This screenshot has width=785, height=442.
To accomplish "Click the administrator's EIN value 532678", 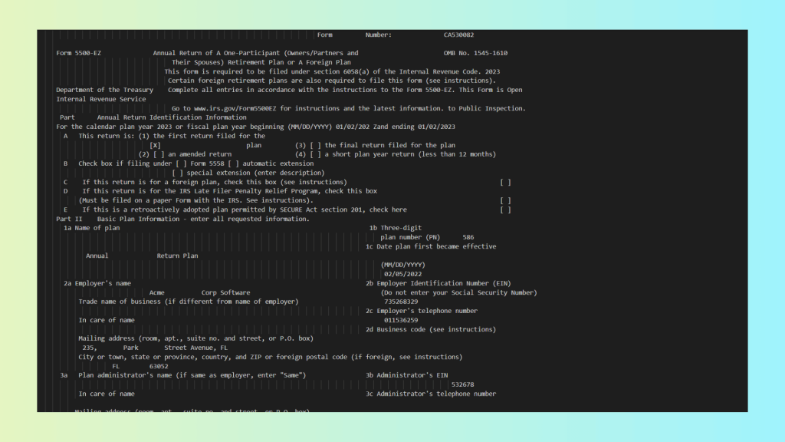I will (x=462, y=384).
